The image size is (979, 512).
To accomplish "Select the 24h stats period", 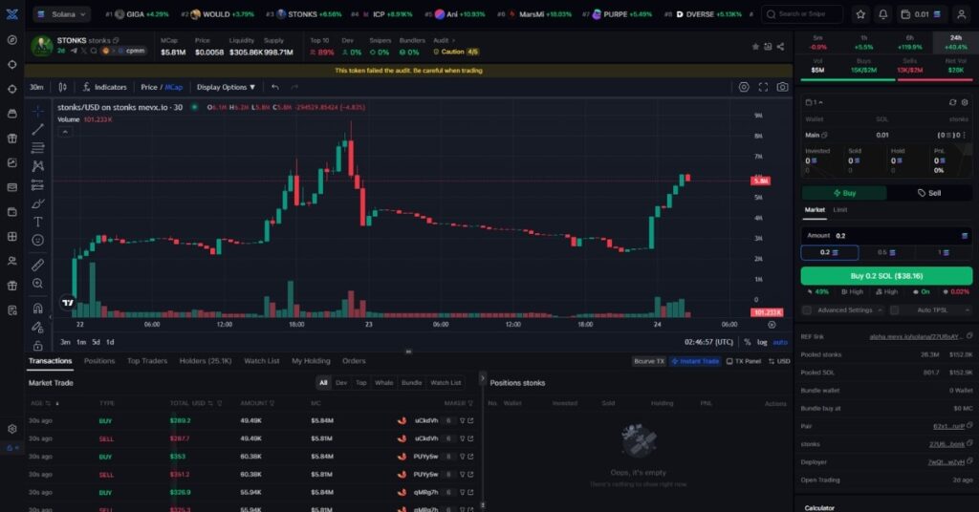I will click(955, 42).
